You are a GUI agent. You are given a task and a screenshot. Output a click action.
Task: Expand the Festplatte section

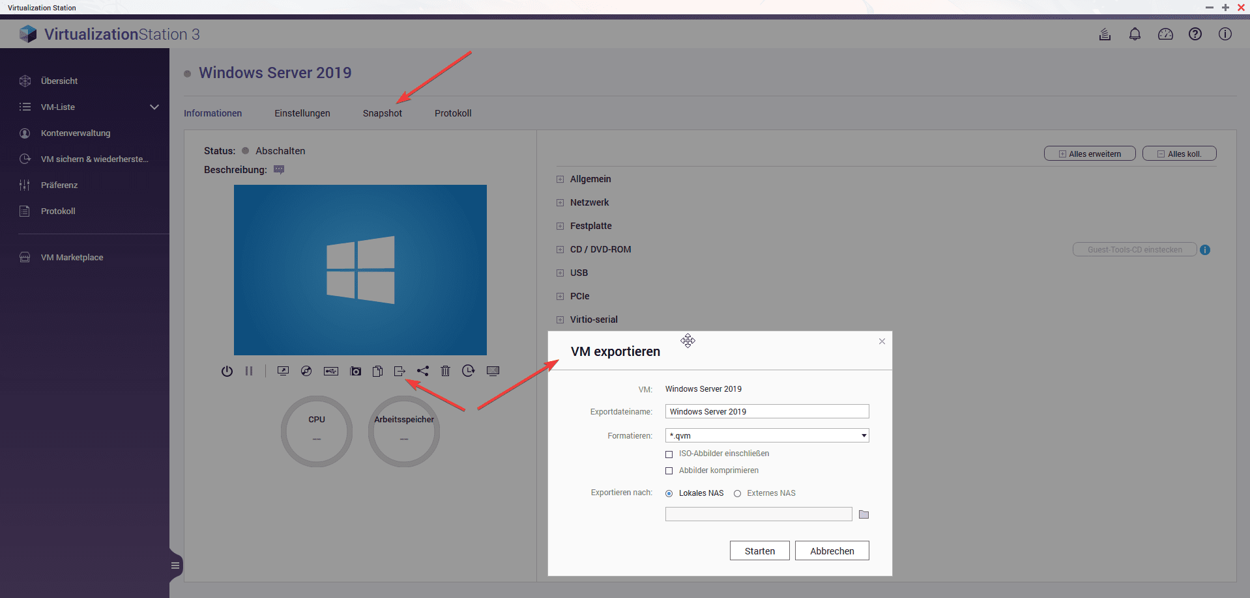coord(560,226)
